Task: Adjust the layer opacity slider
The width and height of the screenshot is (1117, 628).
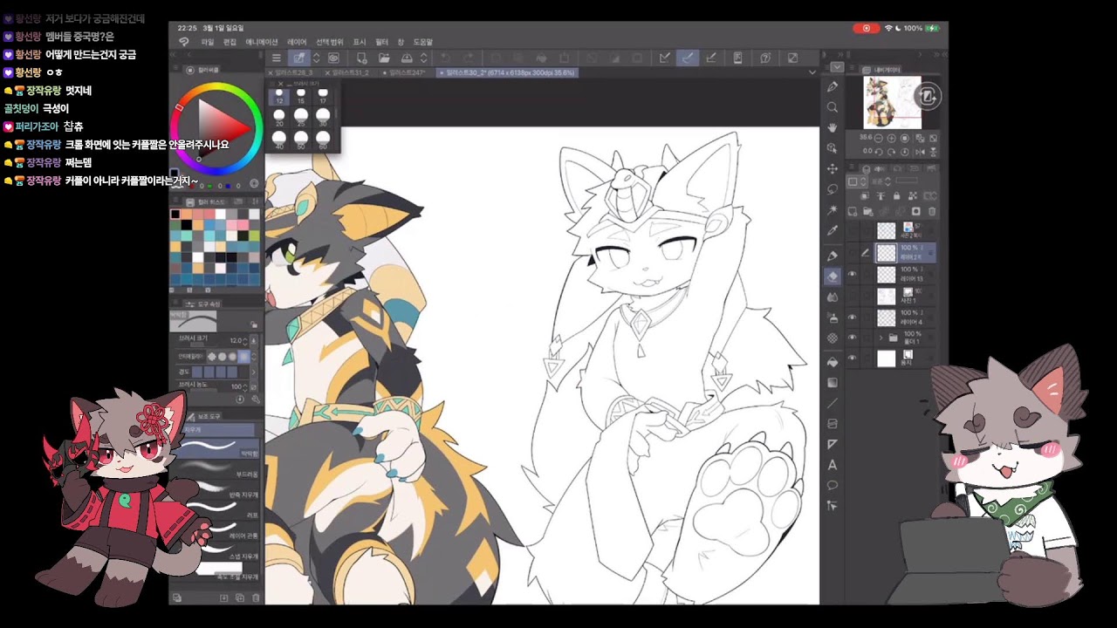Action: pyautogui.click(x=908, y=181)
